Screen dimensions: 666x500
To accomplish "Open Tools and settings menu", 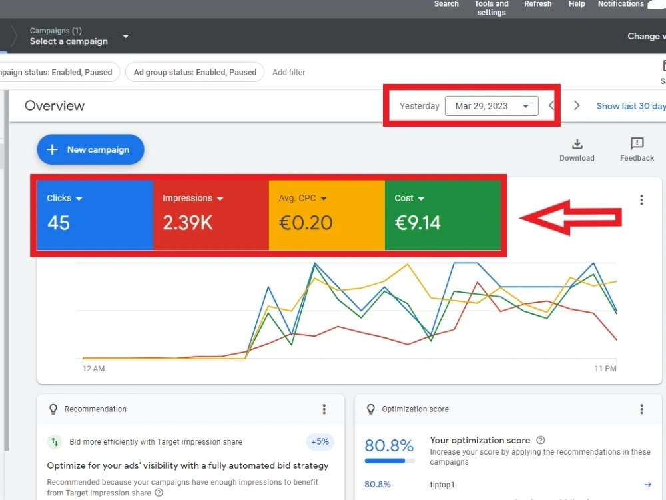I will (492, 8).
